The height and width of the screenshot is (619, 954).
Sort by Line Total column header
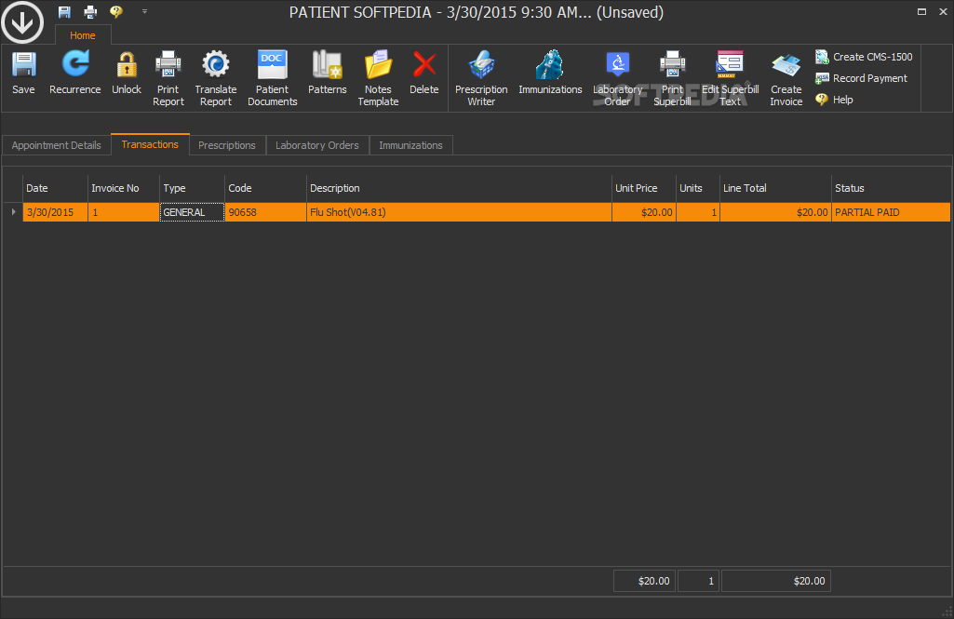[775, 188]
